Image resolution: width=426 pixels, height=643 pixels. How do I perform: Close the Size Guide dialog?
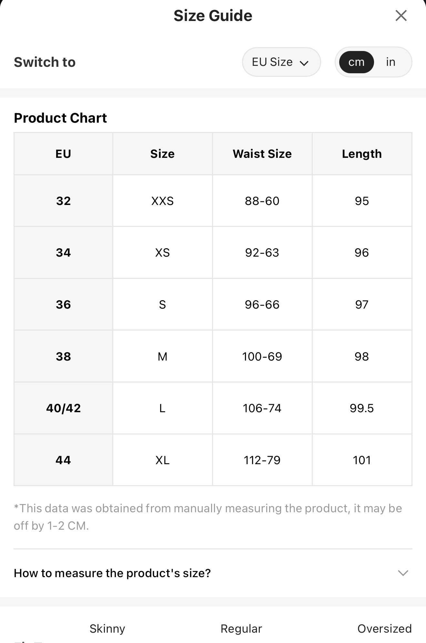(401, 15)
